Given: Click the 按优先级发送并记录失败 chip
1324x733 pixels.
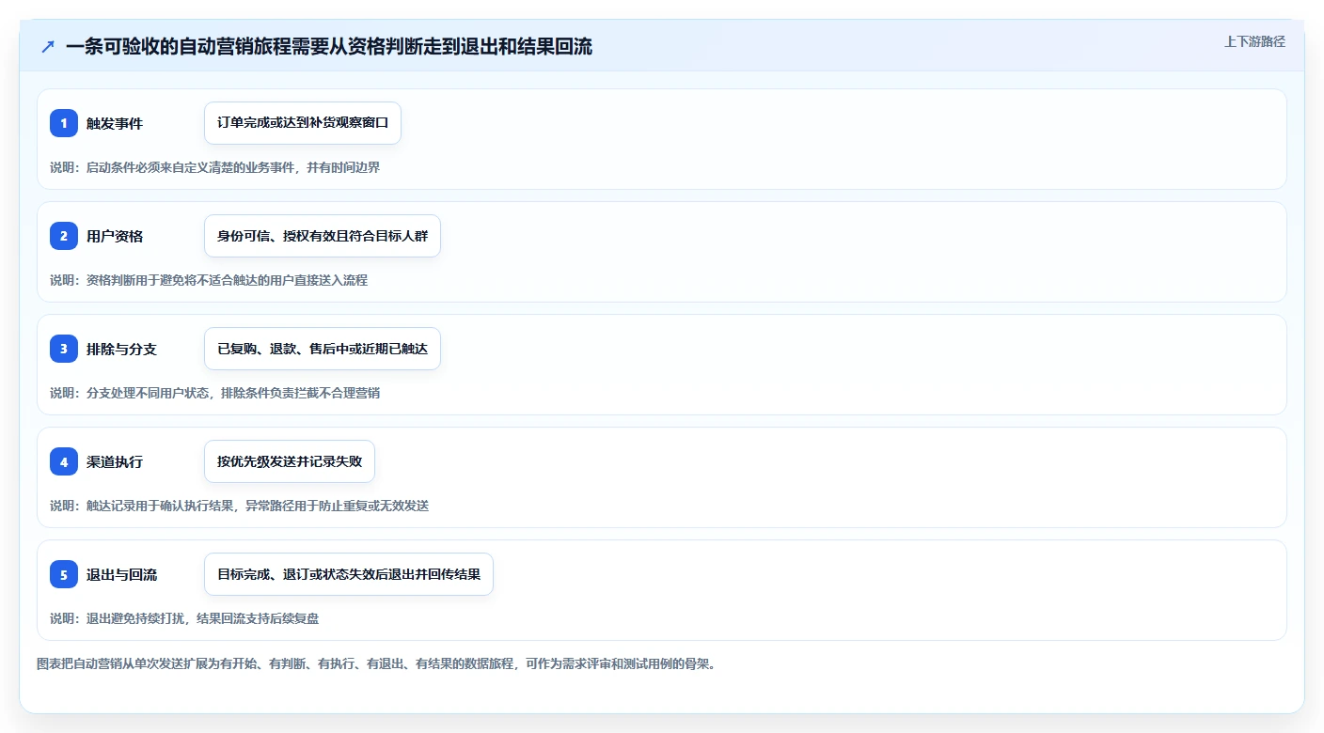Looking at the screenshot, I should pos(290,461).
